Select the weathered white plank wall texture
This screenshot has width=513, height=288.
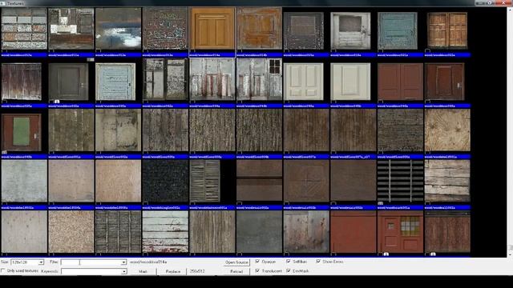447,181
